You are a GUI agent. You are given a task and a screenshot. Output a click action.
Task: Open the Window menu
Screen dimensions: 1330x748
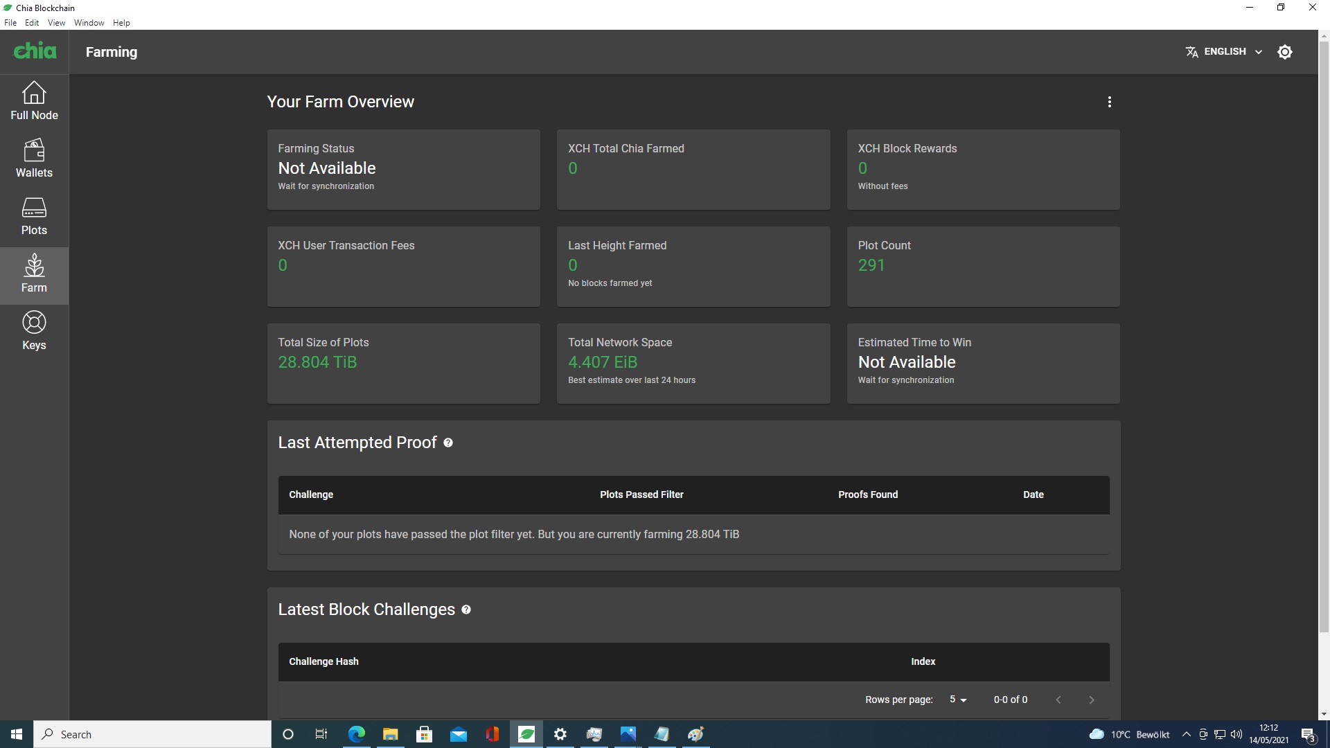click(89, 23)
